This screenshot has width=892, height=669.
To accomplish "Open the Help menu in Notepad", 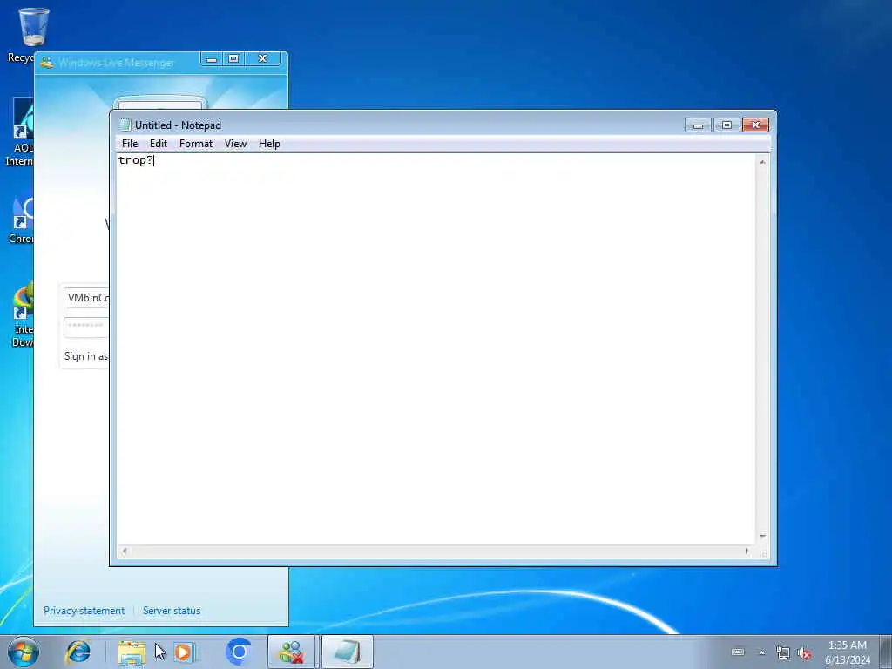I will coord(269,144).
